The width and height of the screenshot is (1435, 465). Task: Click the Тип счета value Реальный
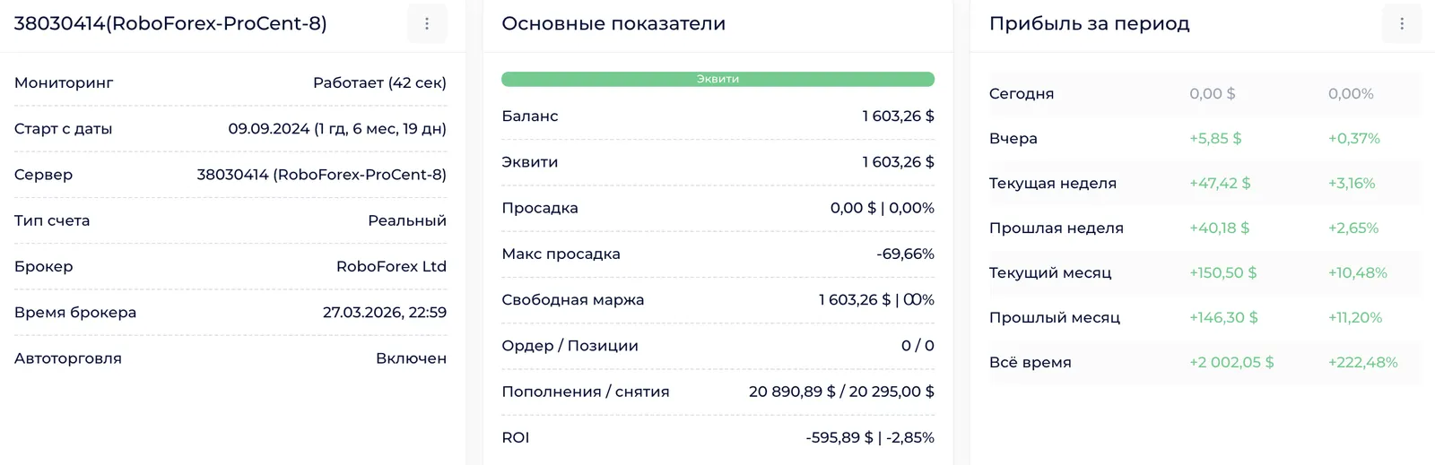(406, 220)
